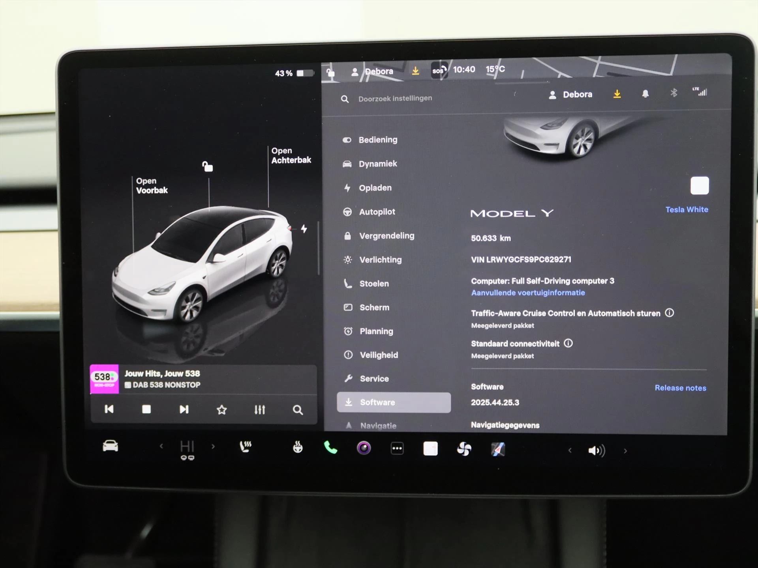
Task: Open the Dynamiek settings menu
Action: [x=370, y=164]
